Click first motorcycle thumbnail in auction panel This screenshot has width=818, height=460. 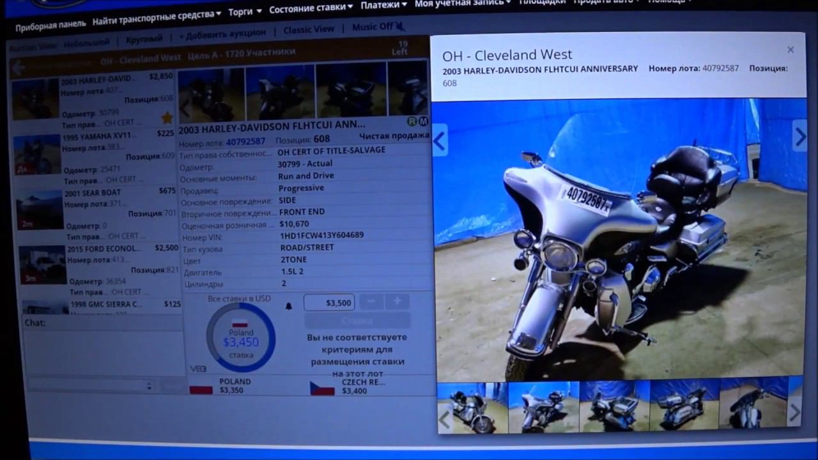211,96
